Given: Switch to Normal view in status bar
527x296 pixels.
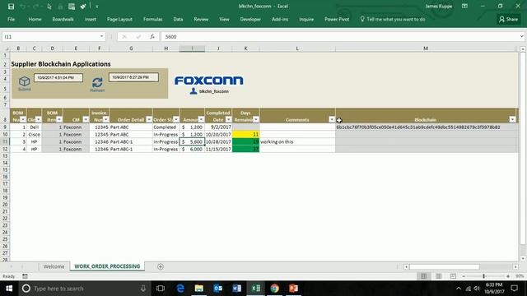Looking at the screenshot, I should [x=423, y=276].
